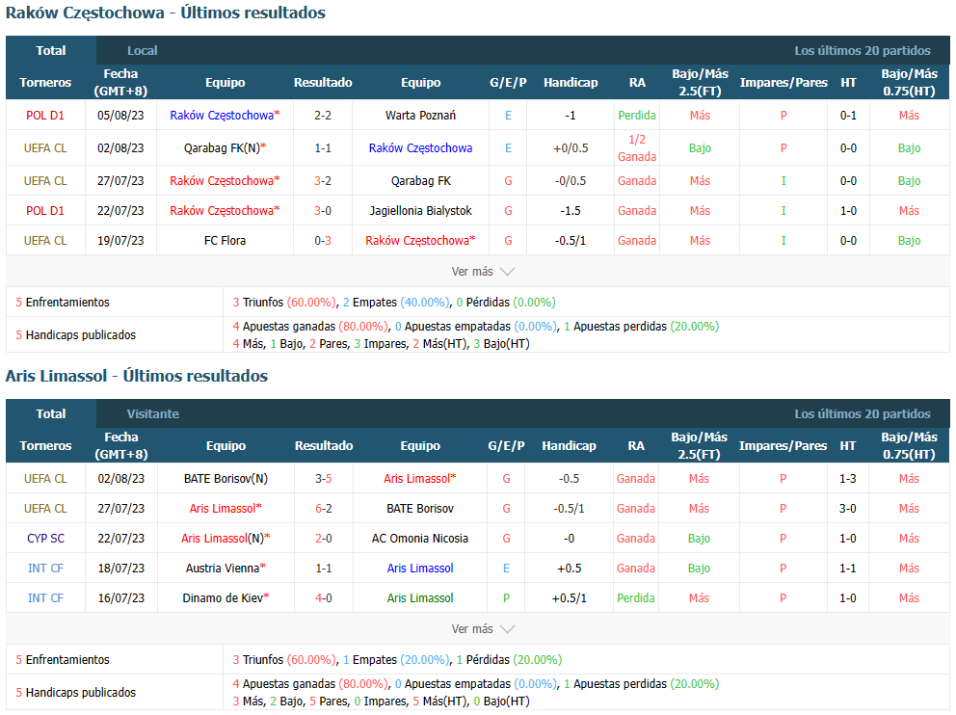Switch to the Local tab
Viewport: 956px width, 715px height.
tap(142, 51)
